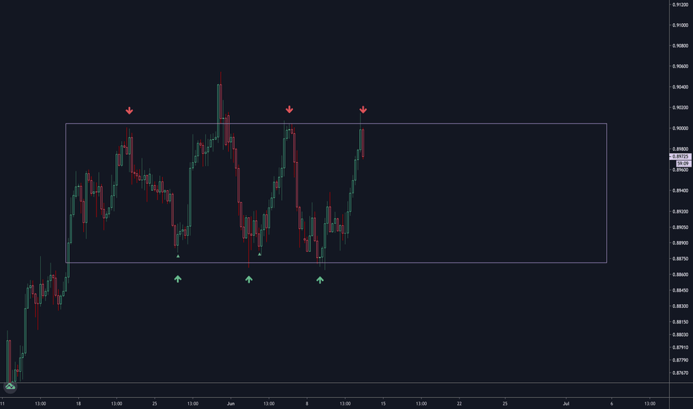
Task: Click the 0.88750 price axis label
Action: 680,259
